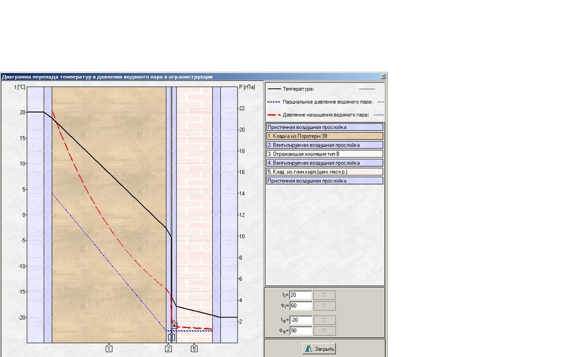Select 'Отражающая изоляция тип B' layer entry
This screenshot has height=357, width=571.
coord(324,154)
